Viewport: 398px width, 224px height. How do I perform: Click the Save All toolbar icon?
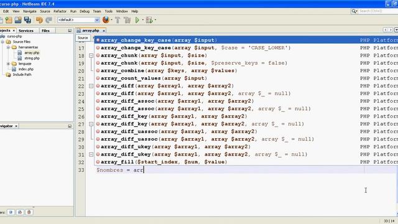pyautogui.click(x=27, y=20)
